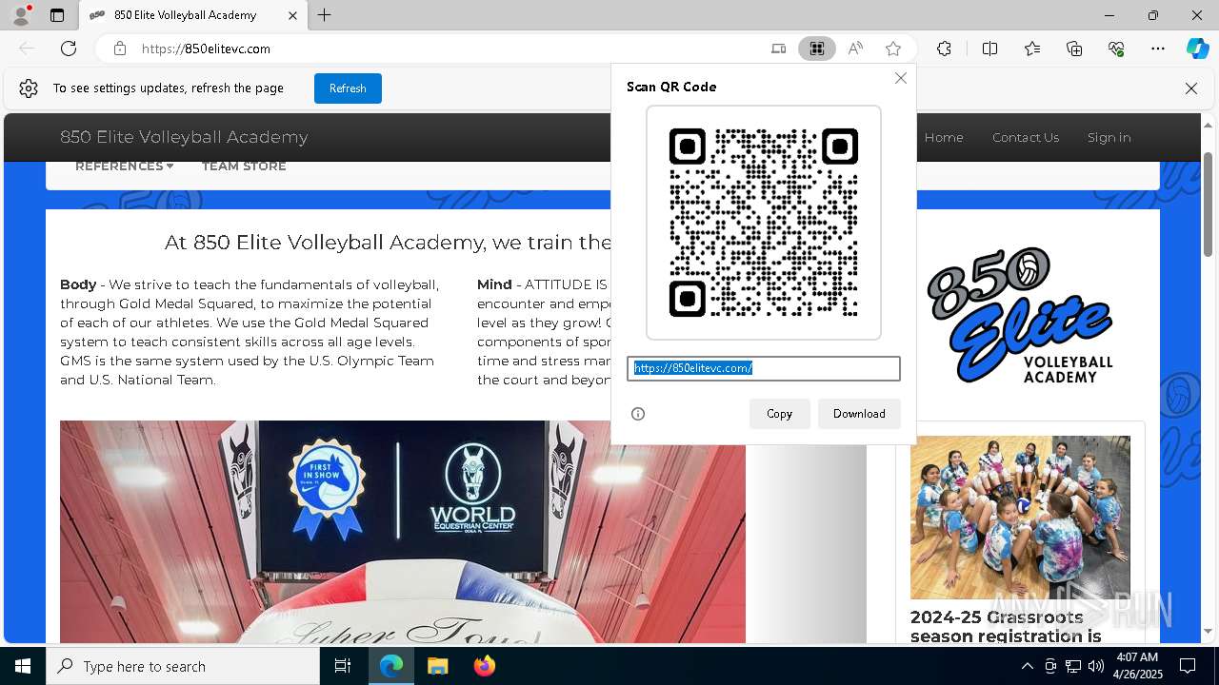The height and width of the screenshot is (685, 1219).
Task: Open Copilot sidebar
Action: click(x=1197, y=49)
